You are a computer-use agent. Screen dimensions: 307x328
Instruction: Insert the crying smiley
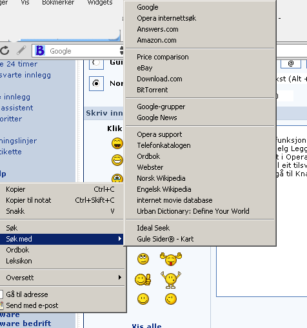tap(117, 178)
